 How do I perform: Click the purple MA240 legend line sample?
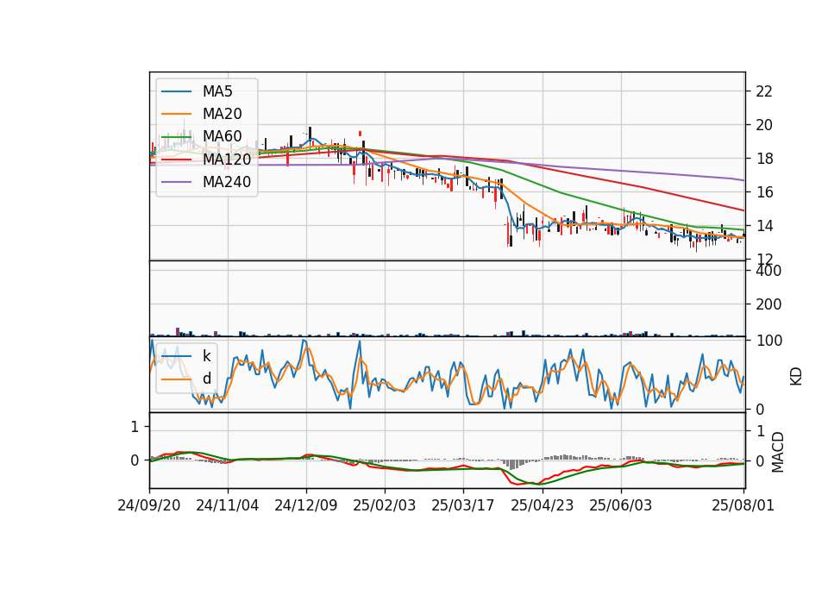tap(176, 182)
